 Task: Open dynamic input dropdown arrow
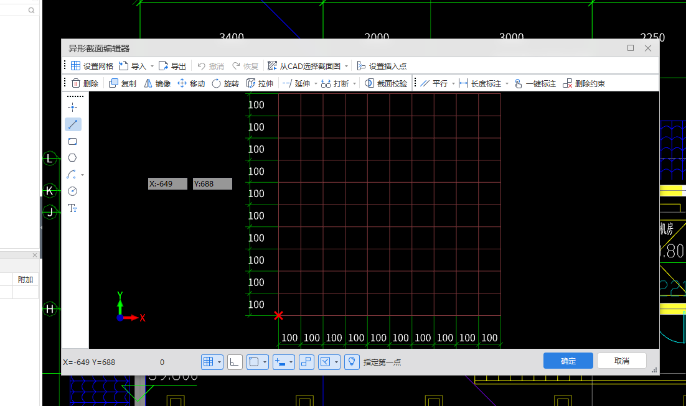pyautogui.click(x=291, y=362)
